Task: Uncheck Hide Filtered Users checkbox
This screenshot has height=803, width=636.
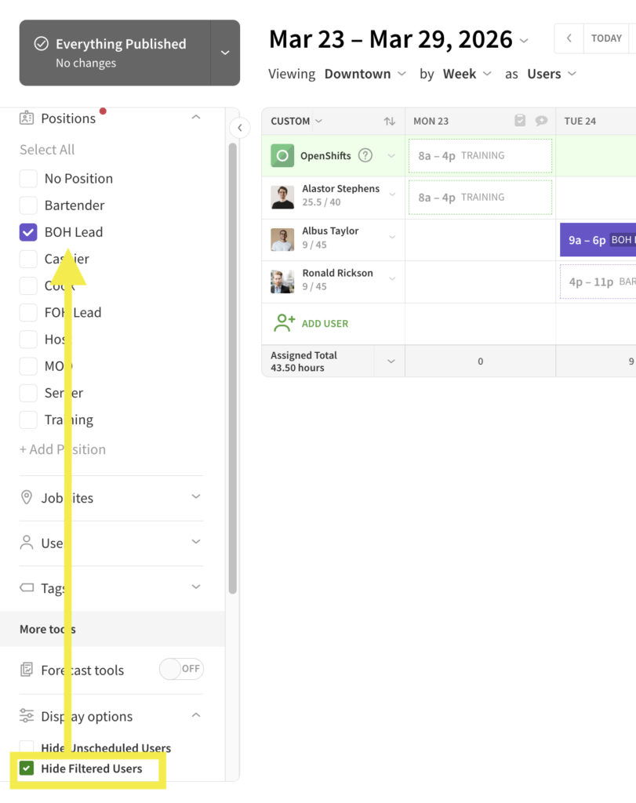Action: point(27,768)
